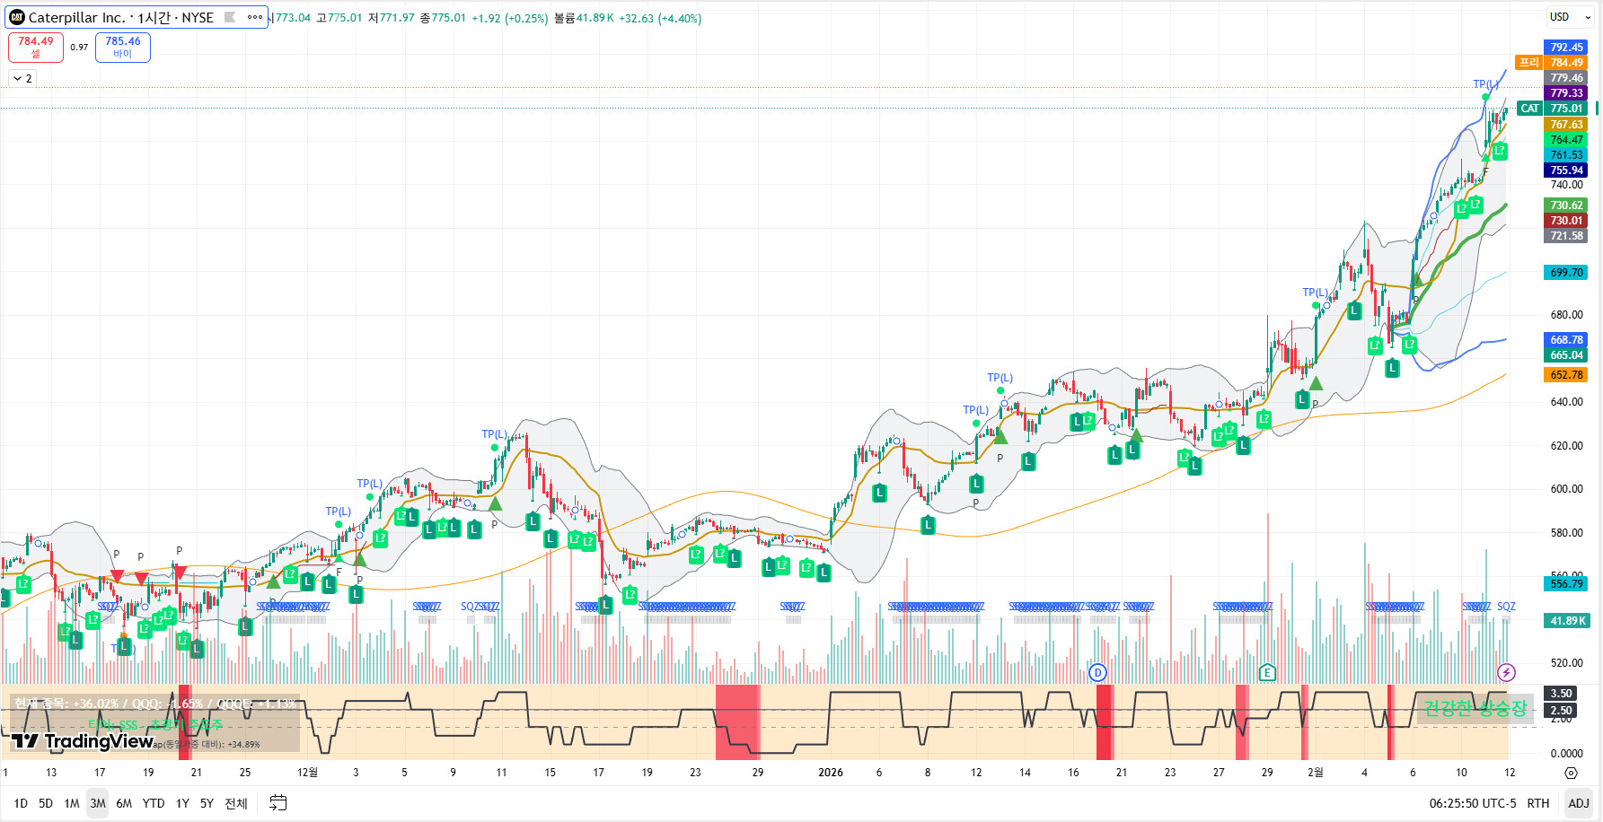Click the 730.01 red price label

click(x=1566, y=221)
